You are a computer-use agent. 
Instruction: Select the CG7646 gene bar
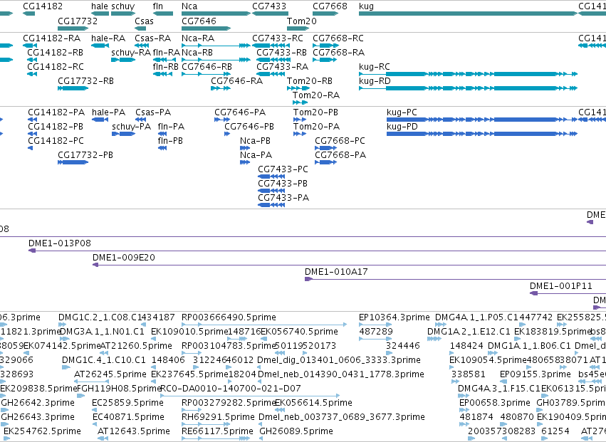click(206, 28)
